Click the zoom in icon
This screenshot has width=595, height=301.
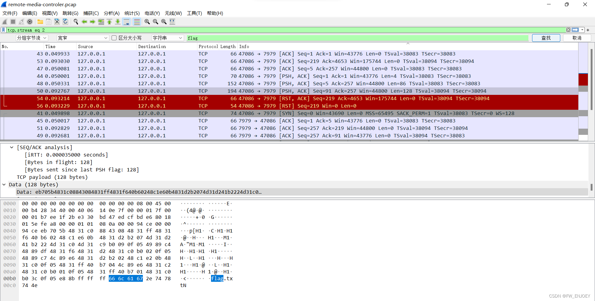pos(147,22)
